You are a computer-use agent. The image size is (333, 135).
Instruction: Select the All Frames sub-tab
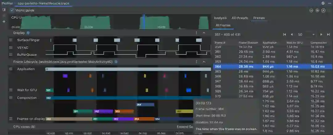223,25
